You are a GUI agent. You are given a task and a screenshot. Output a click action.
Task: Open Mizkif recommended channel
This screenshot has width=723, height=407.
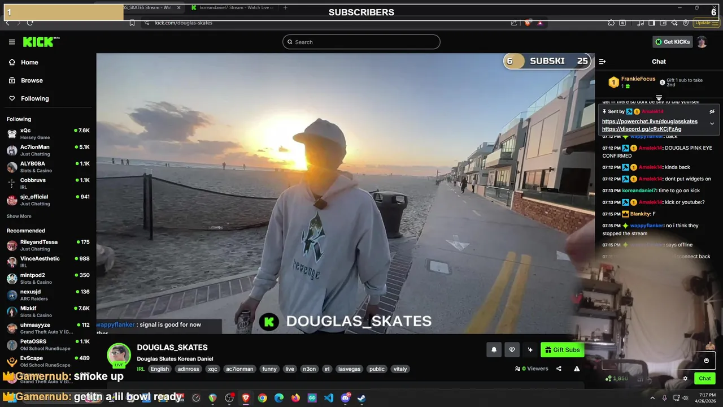pyautogui.click(x=48, y=311)
